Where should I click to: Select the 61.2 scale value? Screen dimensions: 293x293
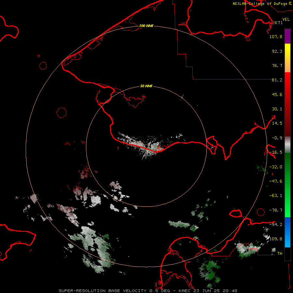coord(277,80)
